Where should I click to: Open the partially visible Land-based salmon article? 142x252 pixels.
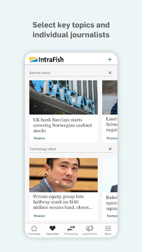pyautogui.click(x=112, y=125)
